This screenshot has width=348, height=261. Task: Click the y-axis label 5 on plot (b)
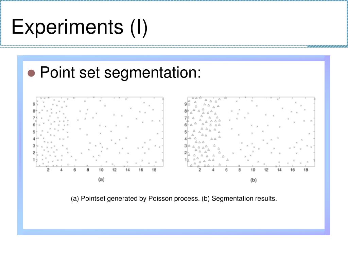(x=186, y=132)
